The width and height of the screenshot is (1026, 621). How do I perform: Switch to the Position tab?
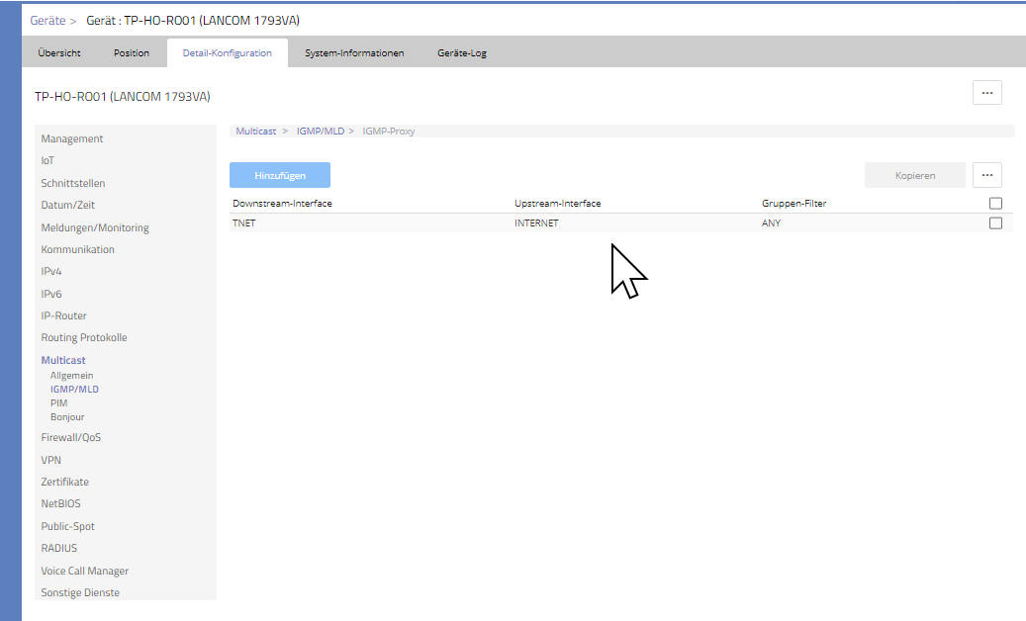[132, 53]
